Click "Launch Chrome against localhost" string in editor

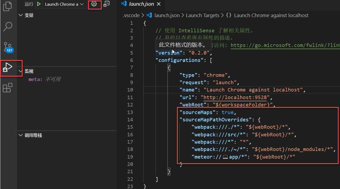coord(253,90)
